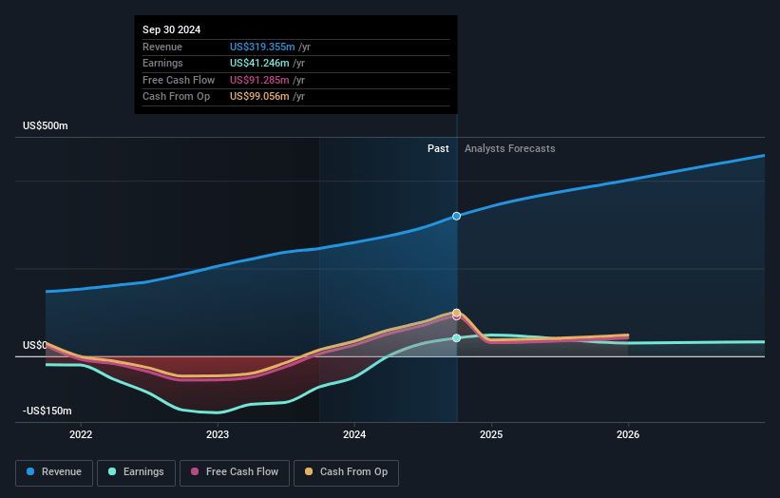Click the orange Cash From Op data point marker

pyautogui.click(x=456, y=313)
